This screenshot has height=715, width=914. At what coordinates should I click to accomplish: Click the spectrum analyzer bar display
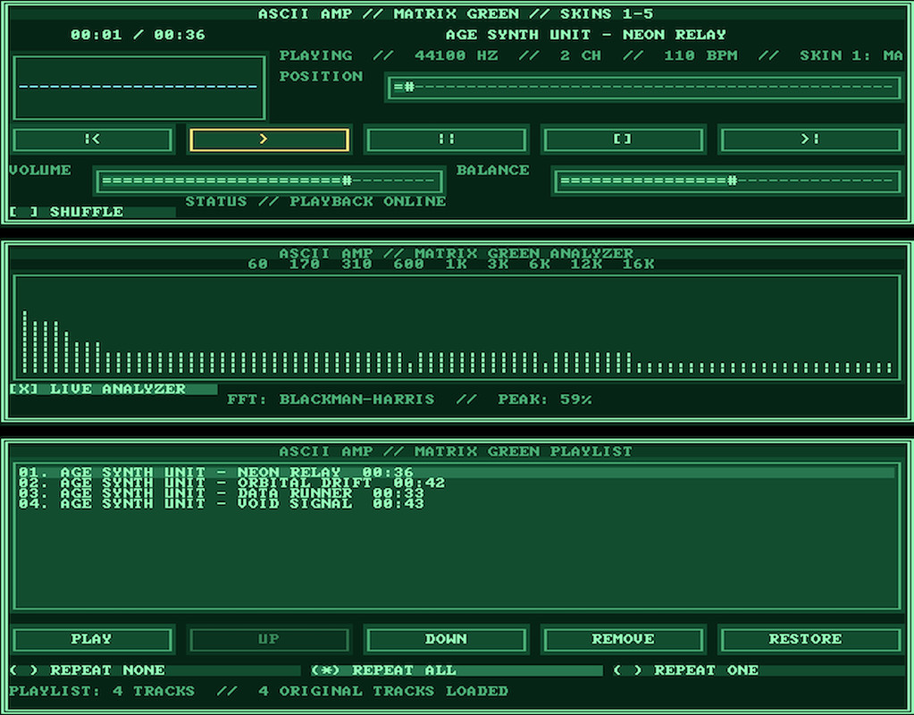coord(457,326)
